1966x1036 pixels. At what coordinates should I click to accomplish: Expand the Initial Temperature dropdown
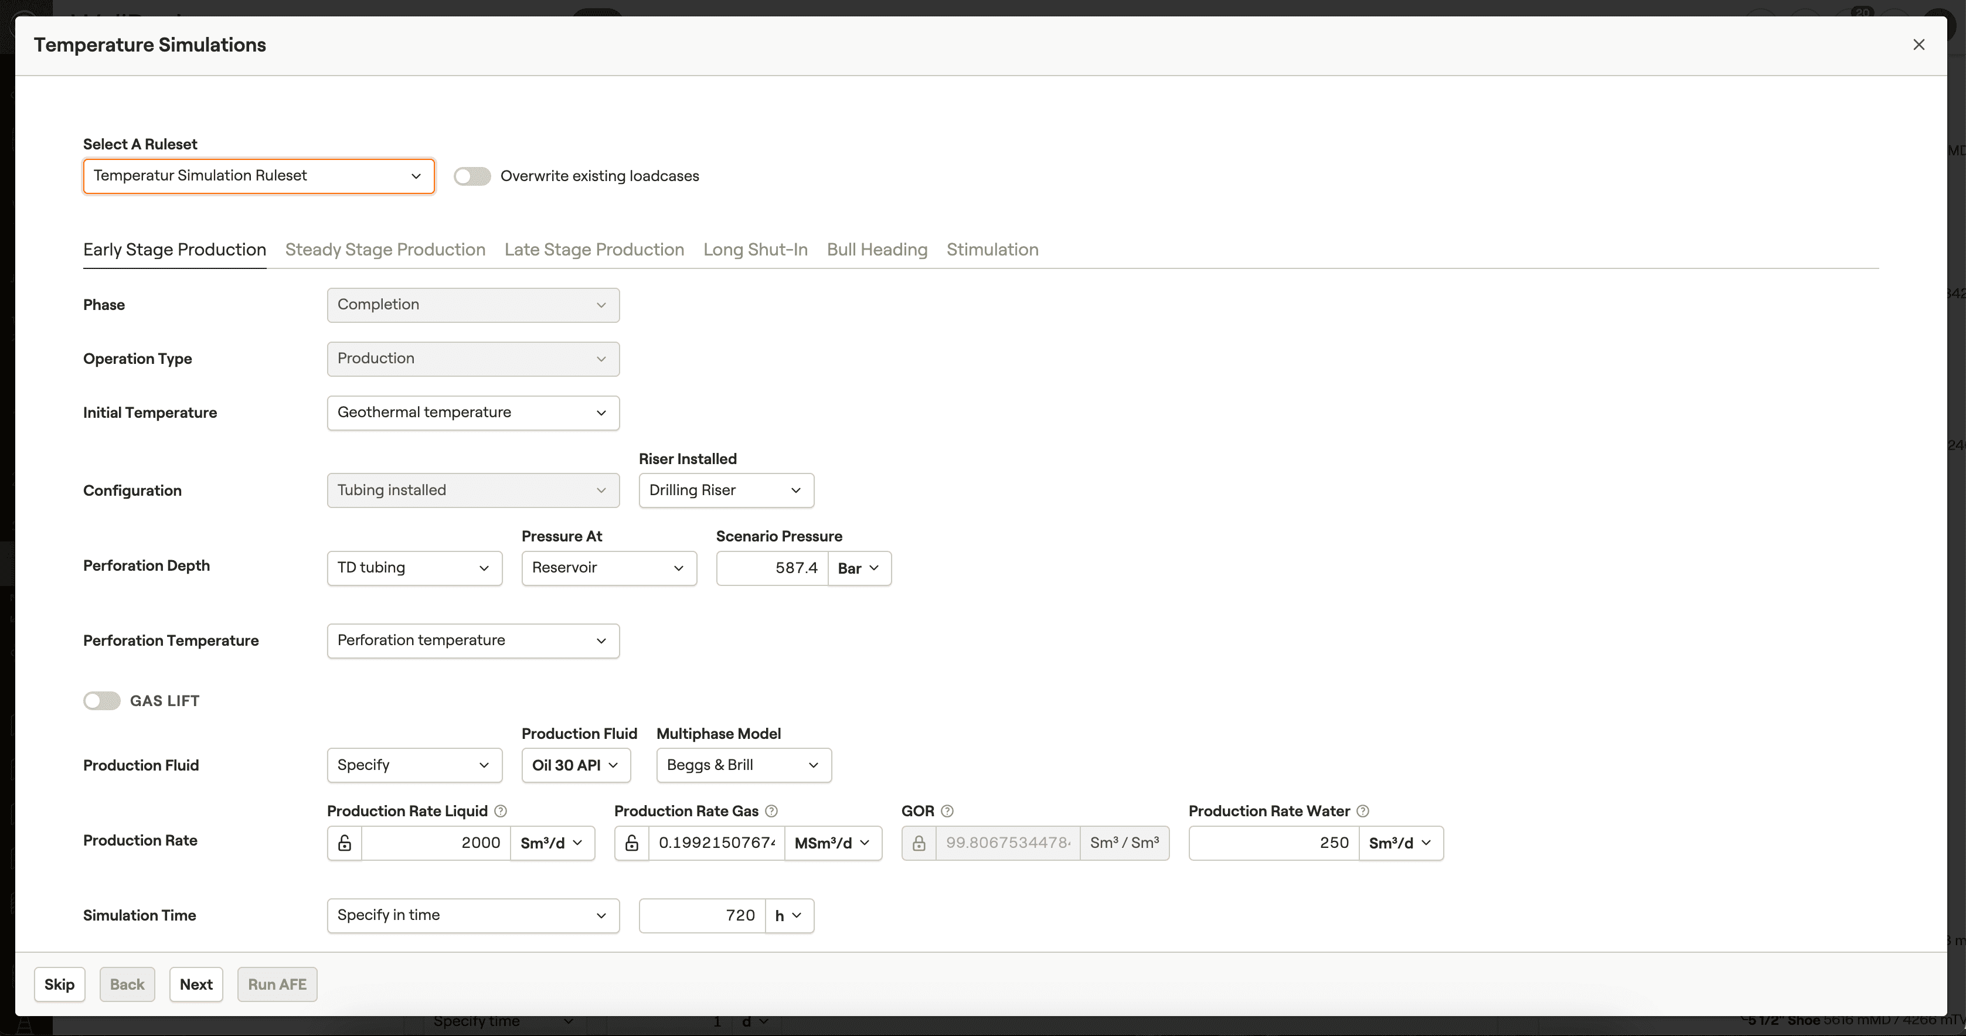[x=472, y=413]
